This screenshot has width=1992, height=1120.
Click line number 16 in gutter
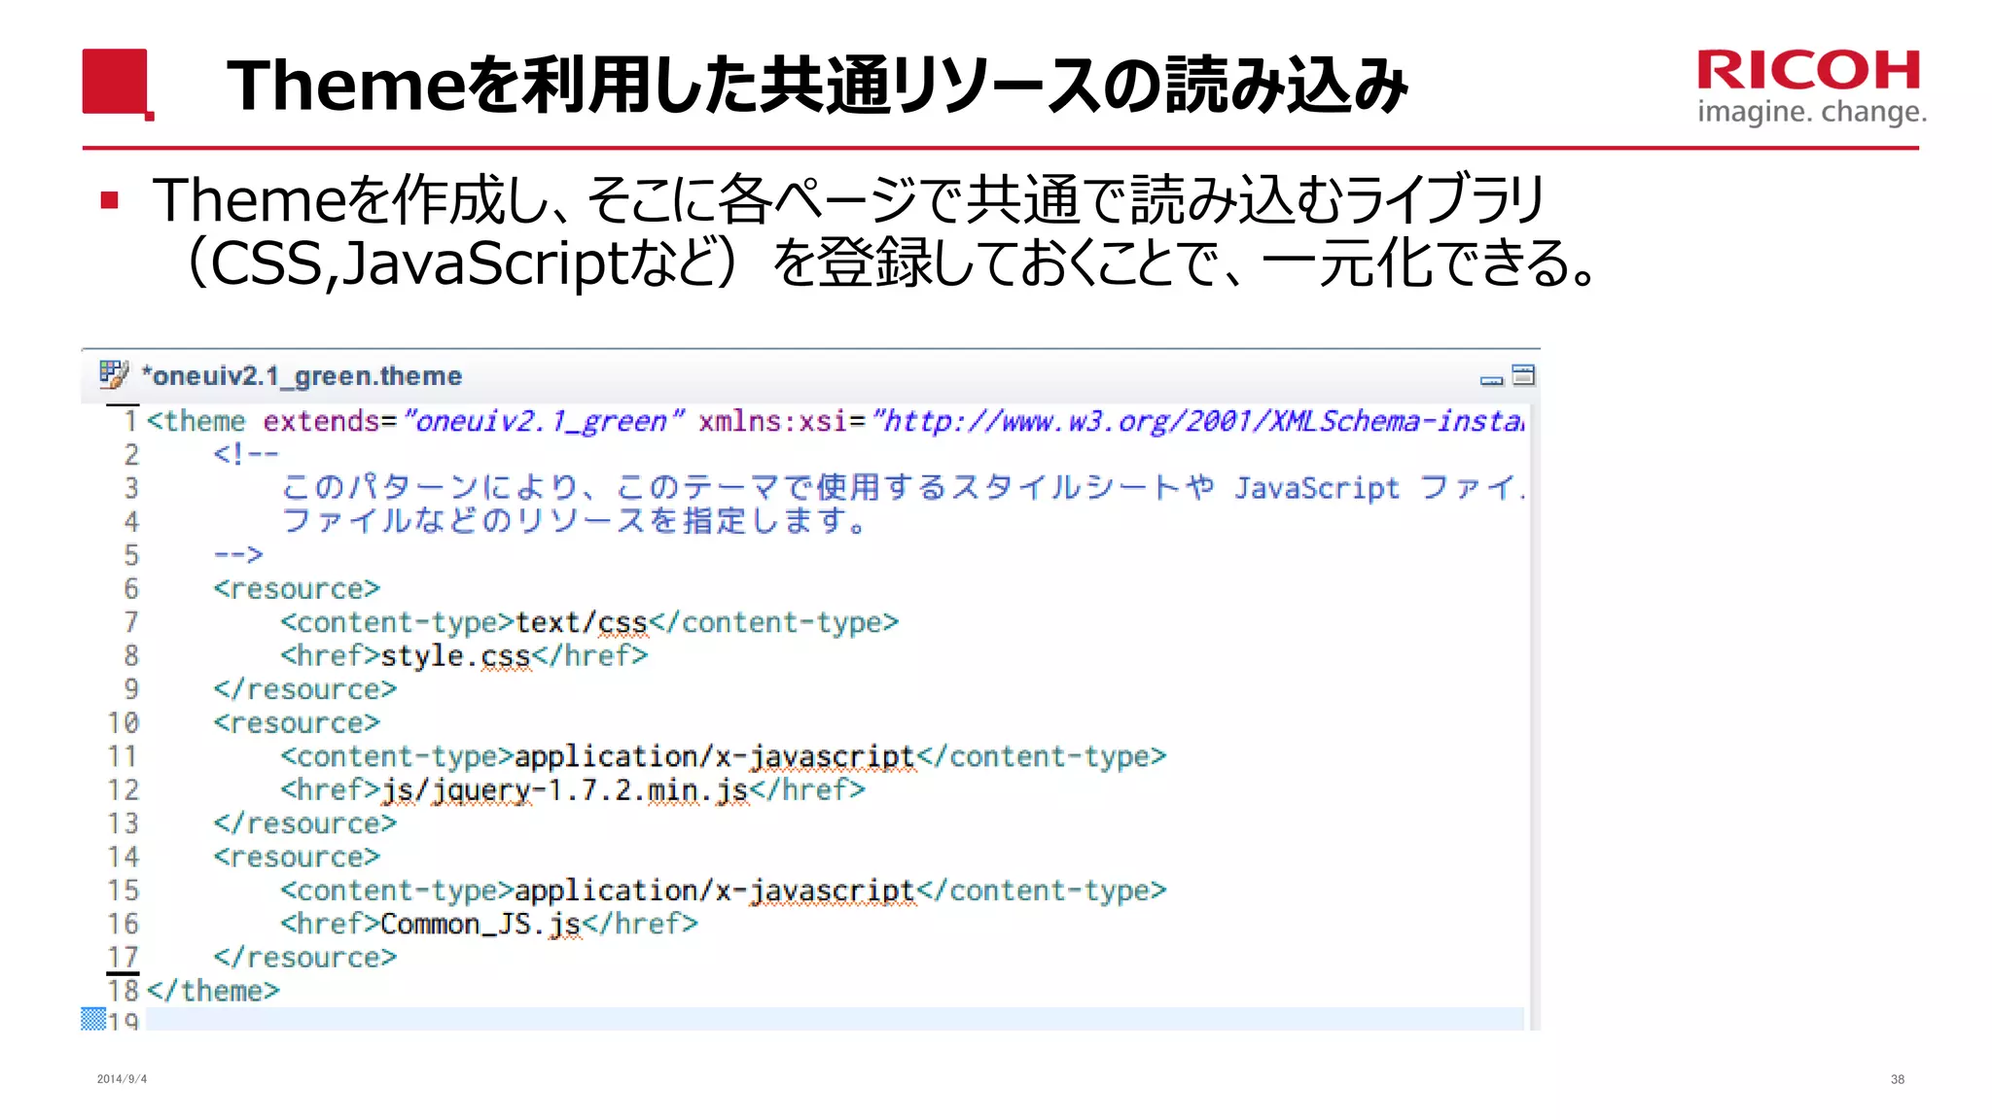click(124, 924)
